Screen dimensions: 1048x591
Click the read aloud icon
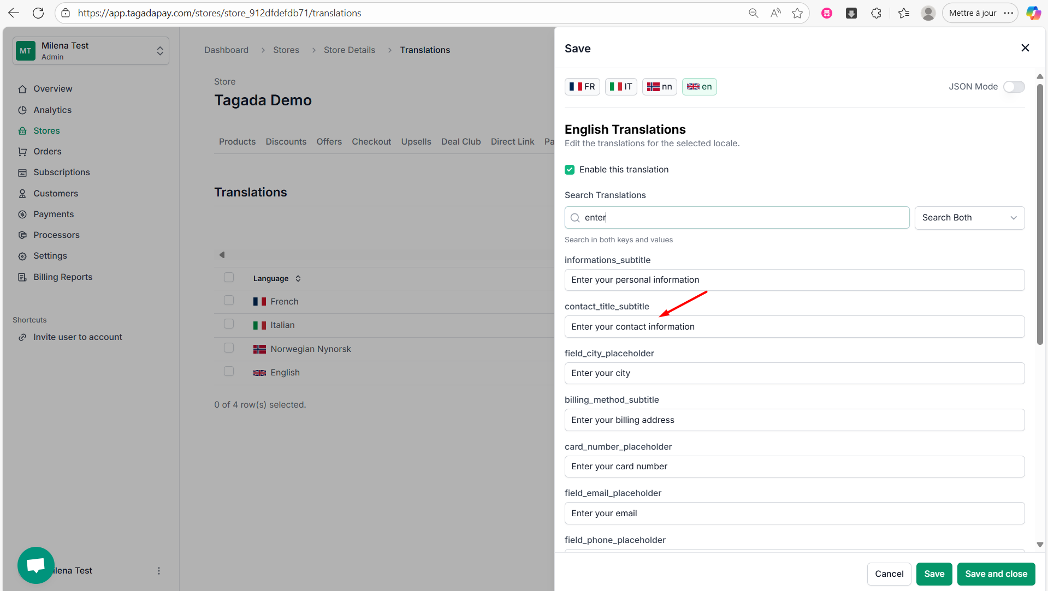775,13
